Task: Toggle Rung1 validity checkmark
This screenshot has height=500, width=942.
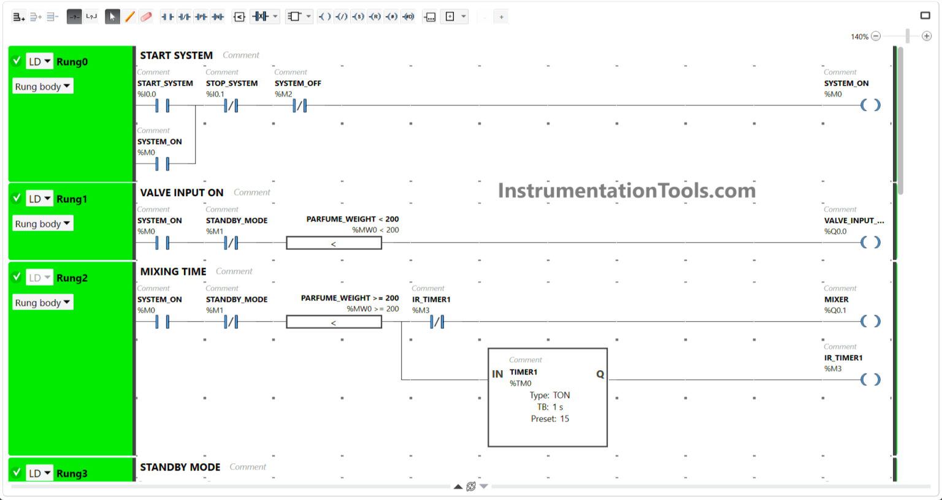Action: [x=17, y=198]
